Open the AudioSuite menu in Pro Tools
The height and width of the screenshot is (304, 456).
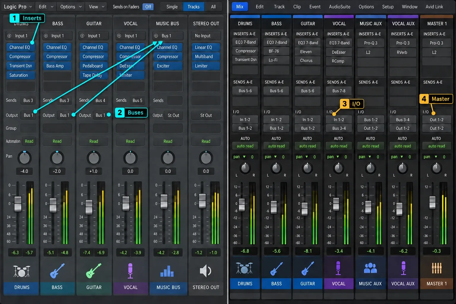340,7
